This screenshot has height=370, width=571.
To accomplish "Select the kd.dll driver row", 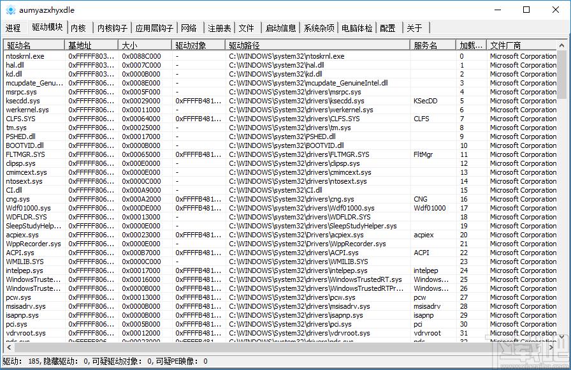I will pos(281,74).
